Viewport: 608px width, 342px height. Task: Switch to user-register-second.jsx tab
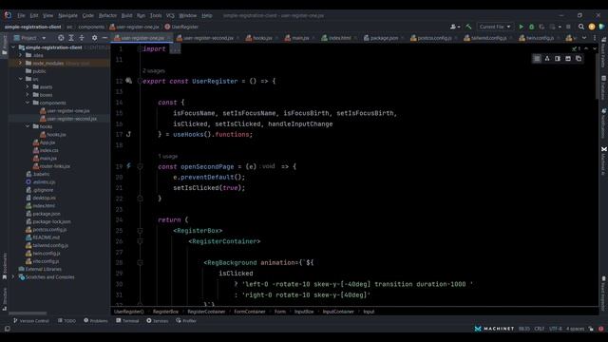point(207,38)
